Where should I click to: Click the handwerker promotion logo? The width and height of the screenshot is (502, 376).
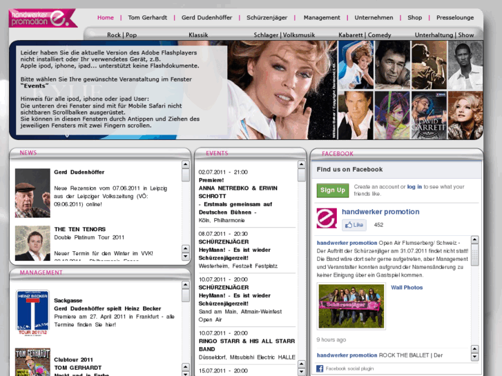point(43,18)
